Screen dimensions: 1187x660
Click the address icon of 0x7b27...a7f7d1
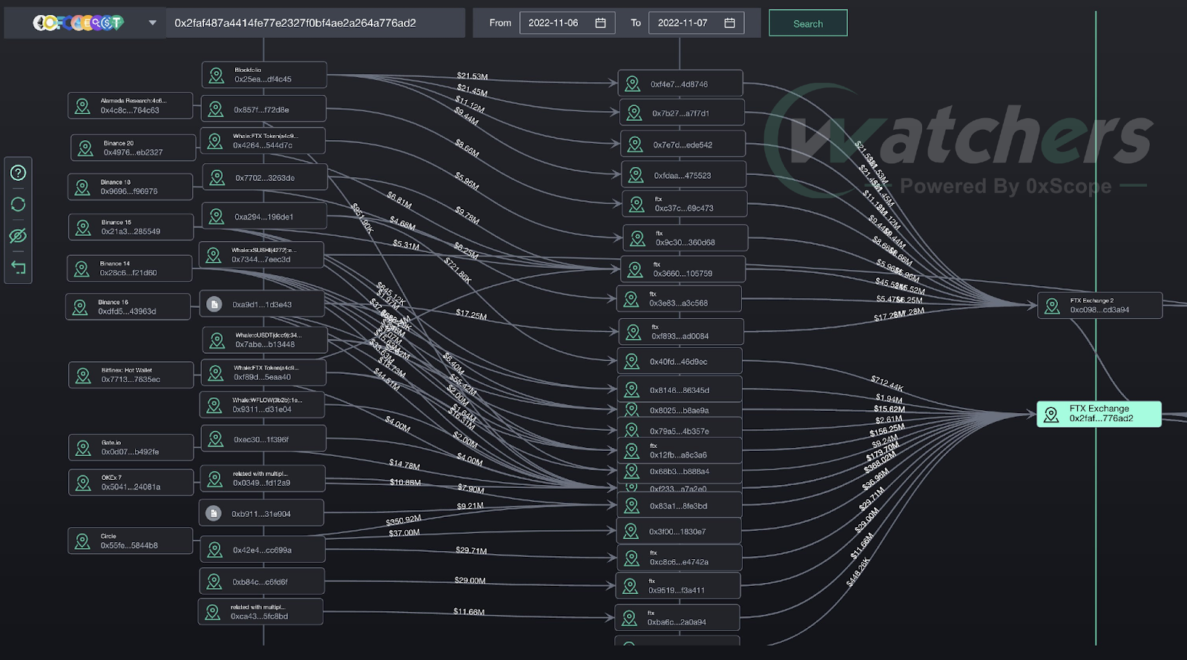(634, 113)
